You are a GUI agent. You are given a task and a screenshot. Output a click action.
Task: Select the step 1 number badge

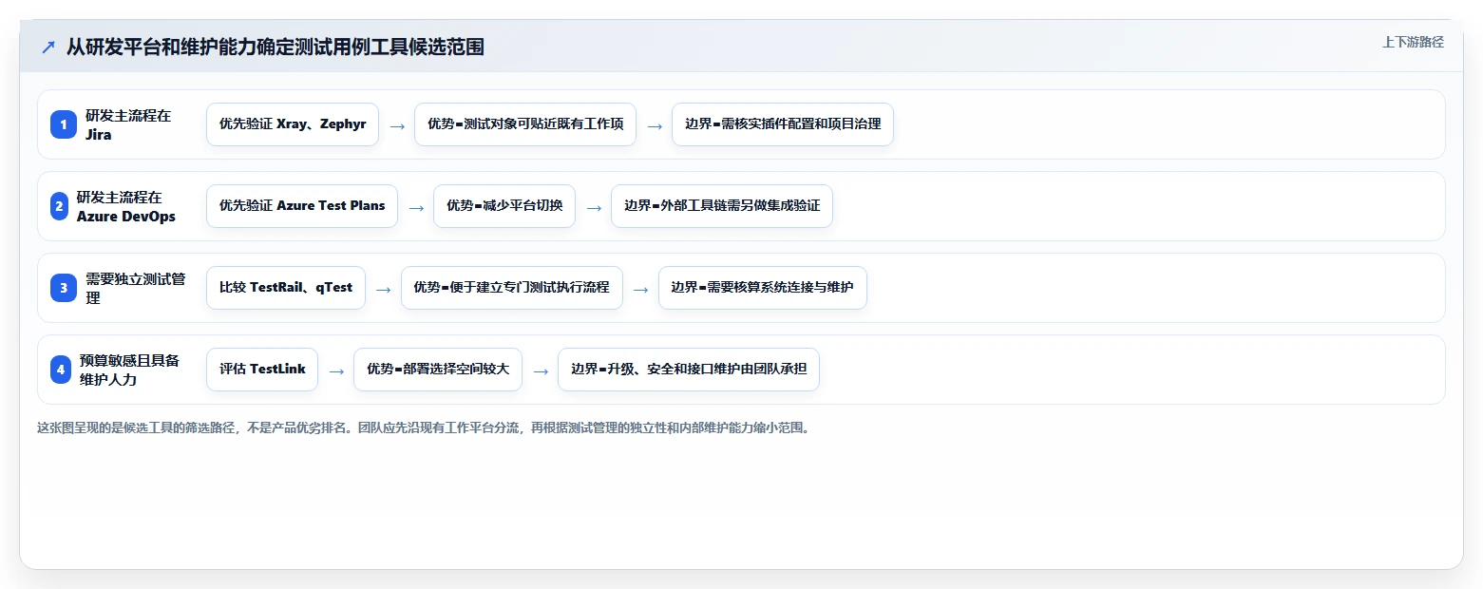pyautogui.click(x=64, y=124)
